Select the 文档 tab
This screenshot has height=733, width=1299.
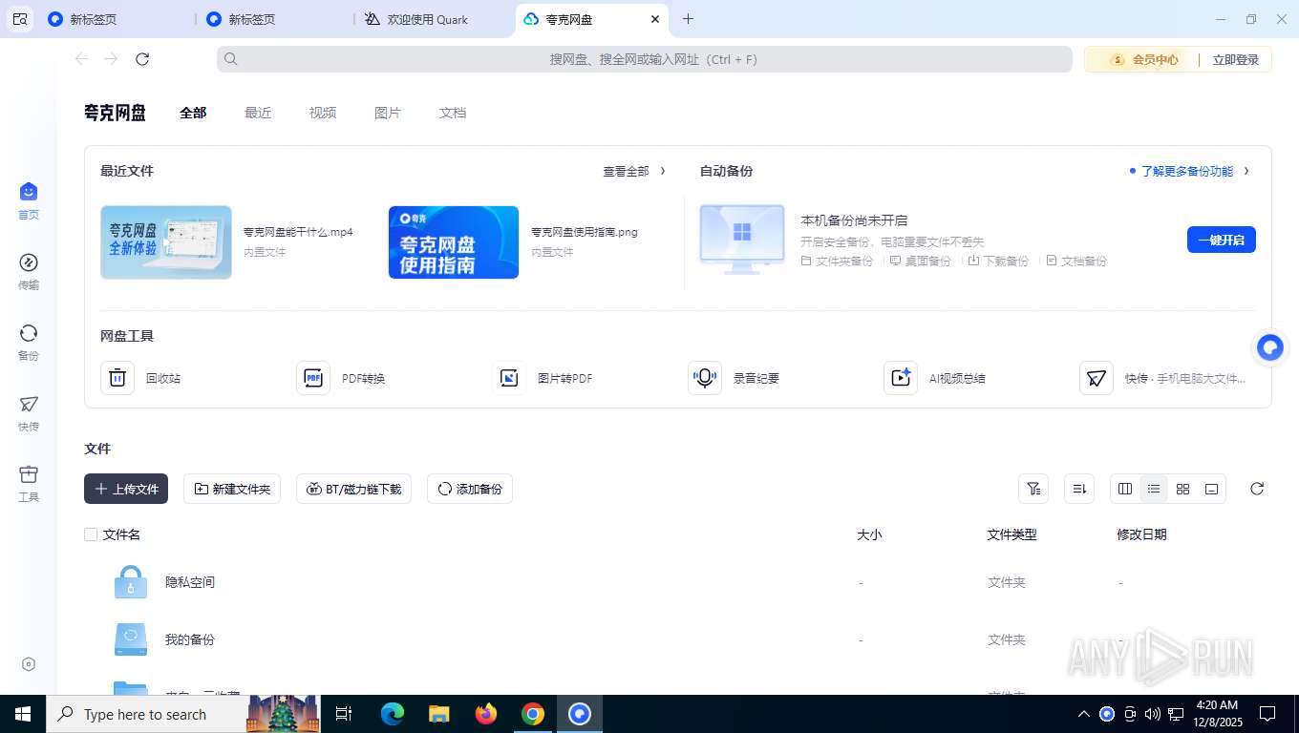pyautogui.click(x=453, y=113)
